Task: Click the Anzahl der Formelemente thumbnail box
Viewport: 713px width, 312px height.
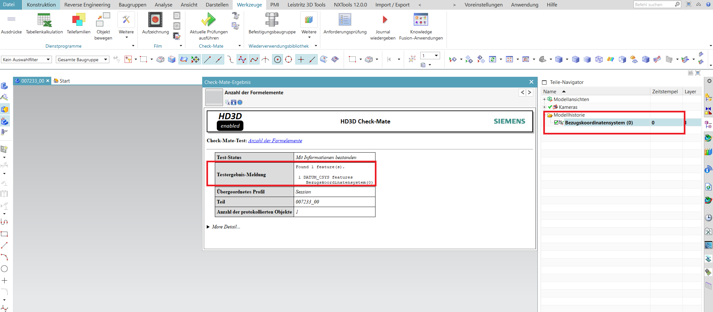Action: (x=214, y=97)
